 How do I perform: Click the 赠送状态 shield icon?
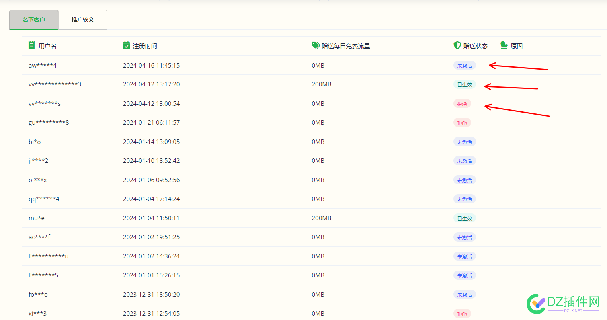tap(457, 45)
